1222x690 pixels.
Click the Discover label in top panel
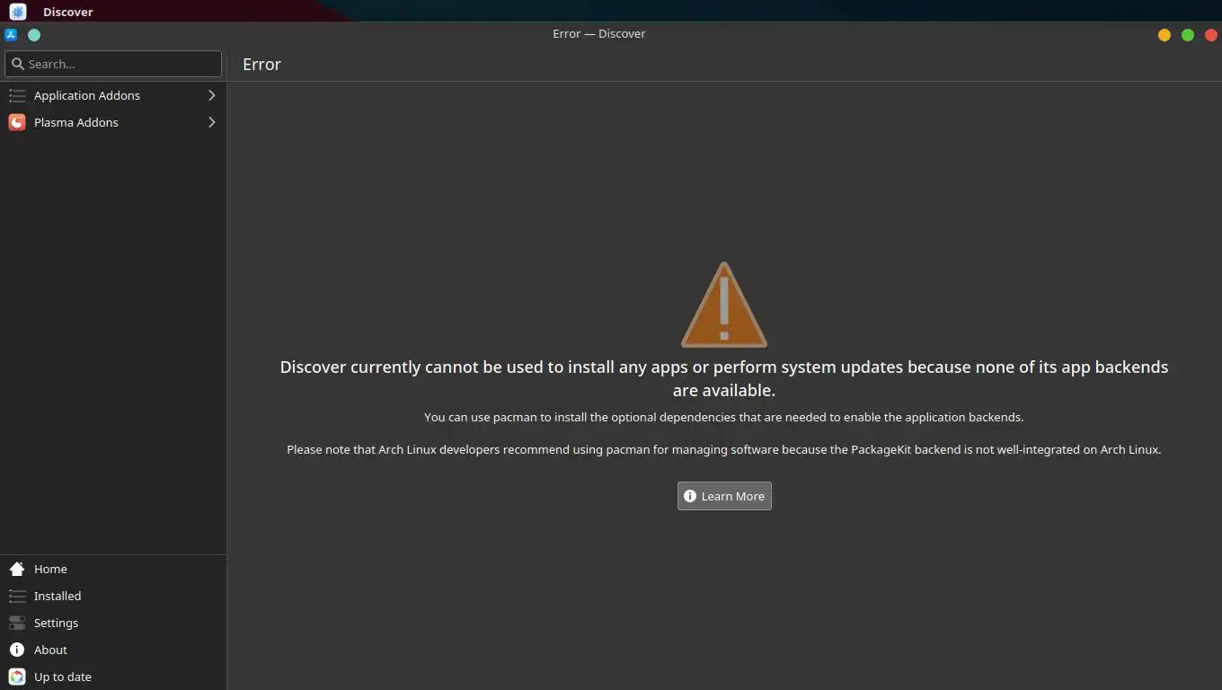pos(68,12)
